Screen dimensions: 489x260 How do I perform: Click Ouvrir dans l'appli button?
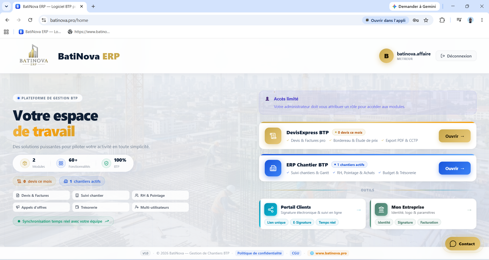[386, 20]
